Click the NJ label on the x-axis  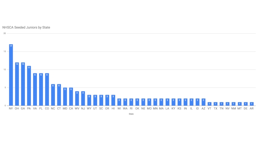pyautogui.click(x=83, y=109)
